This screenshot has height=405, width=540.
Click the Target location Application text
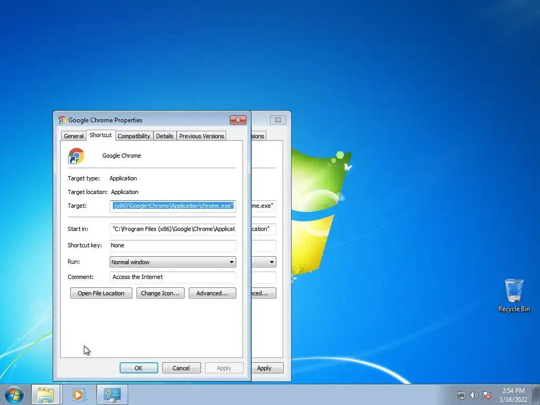(124, 192)
